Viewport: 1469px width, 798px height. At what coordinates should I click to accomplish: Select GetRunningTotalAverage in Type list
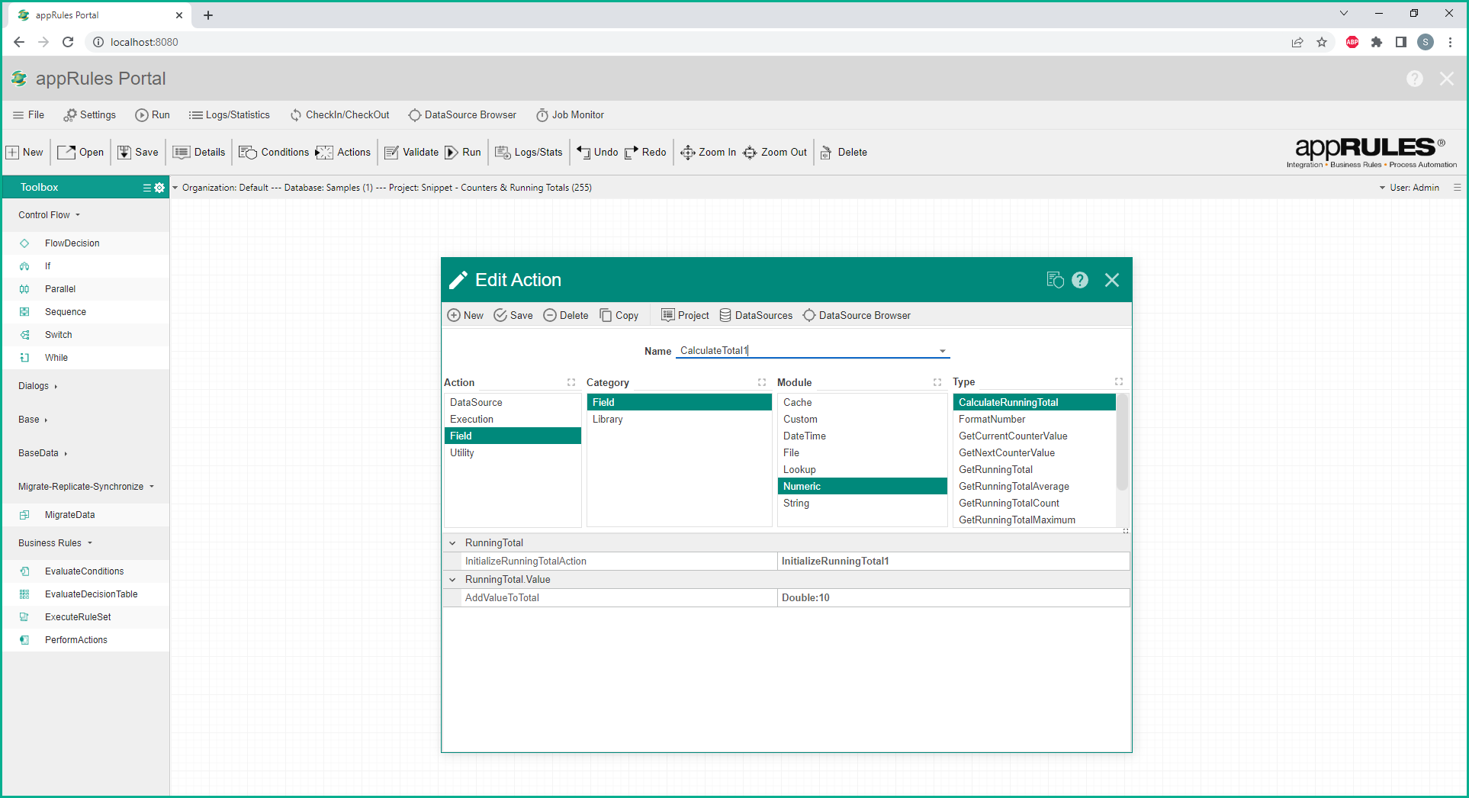[x=1014, y=487]
